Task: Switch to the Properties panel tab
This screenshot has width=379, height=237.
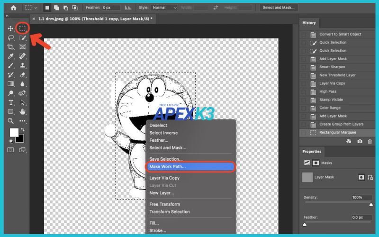Action: pyautogui.click(x=312, y=151)
